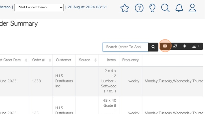Click 2 x 4 x 12 Lumber item cell
Screen dimensions: 205x114
(109, 81)
